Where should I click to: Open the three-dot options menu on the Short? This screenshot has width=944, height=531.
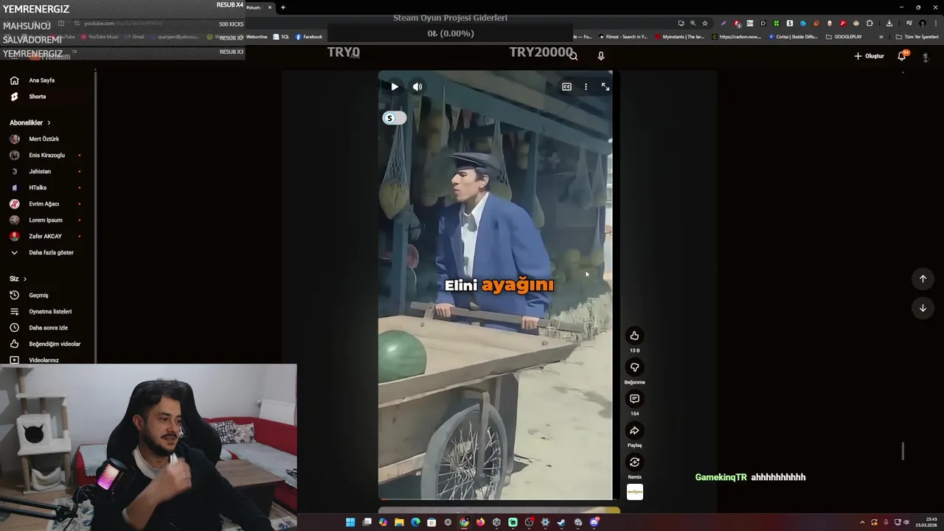(586, 87)
